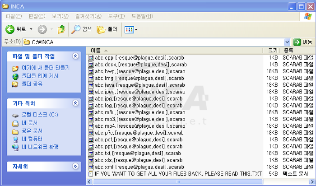316x186 pixels.
Task: Open the Back button history dropdown arrow
Action: coord(31,29)
